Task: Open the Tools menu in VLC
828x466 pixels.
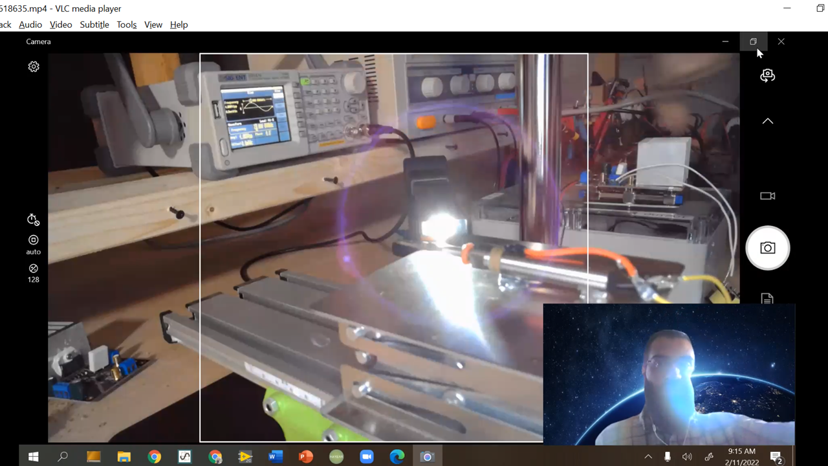Action: [x=127, y=25]
